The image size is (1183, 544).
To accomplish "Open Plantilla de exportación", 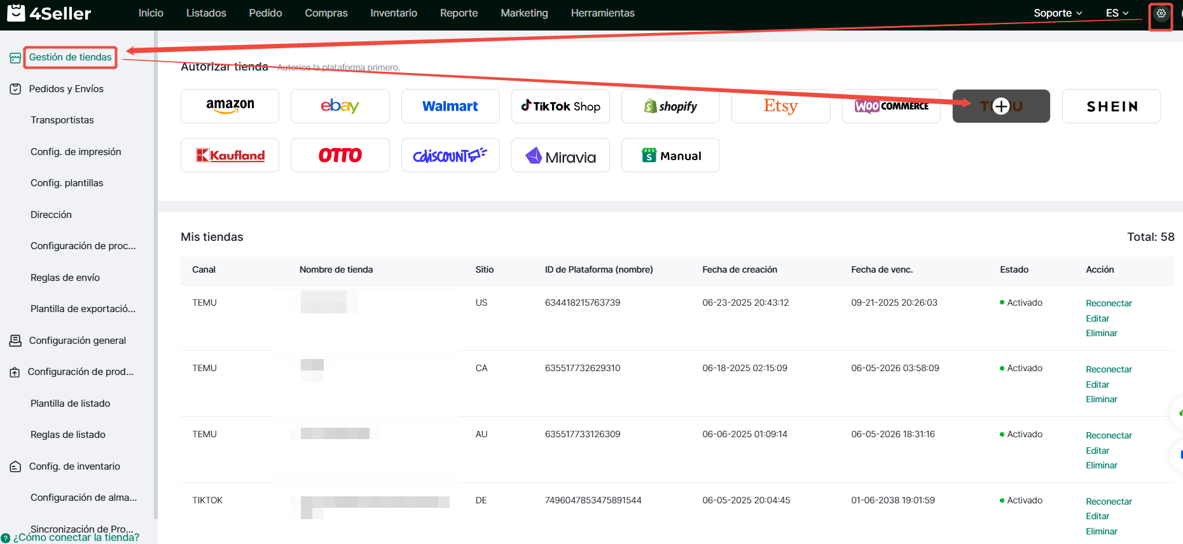I will click(83, 309).
